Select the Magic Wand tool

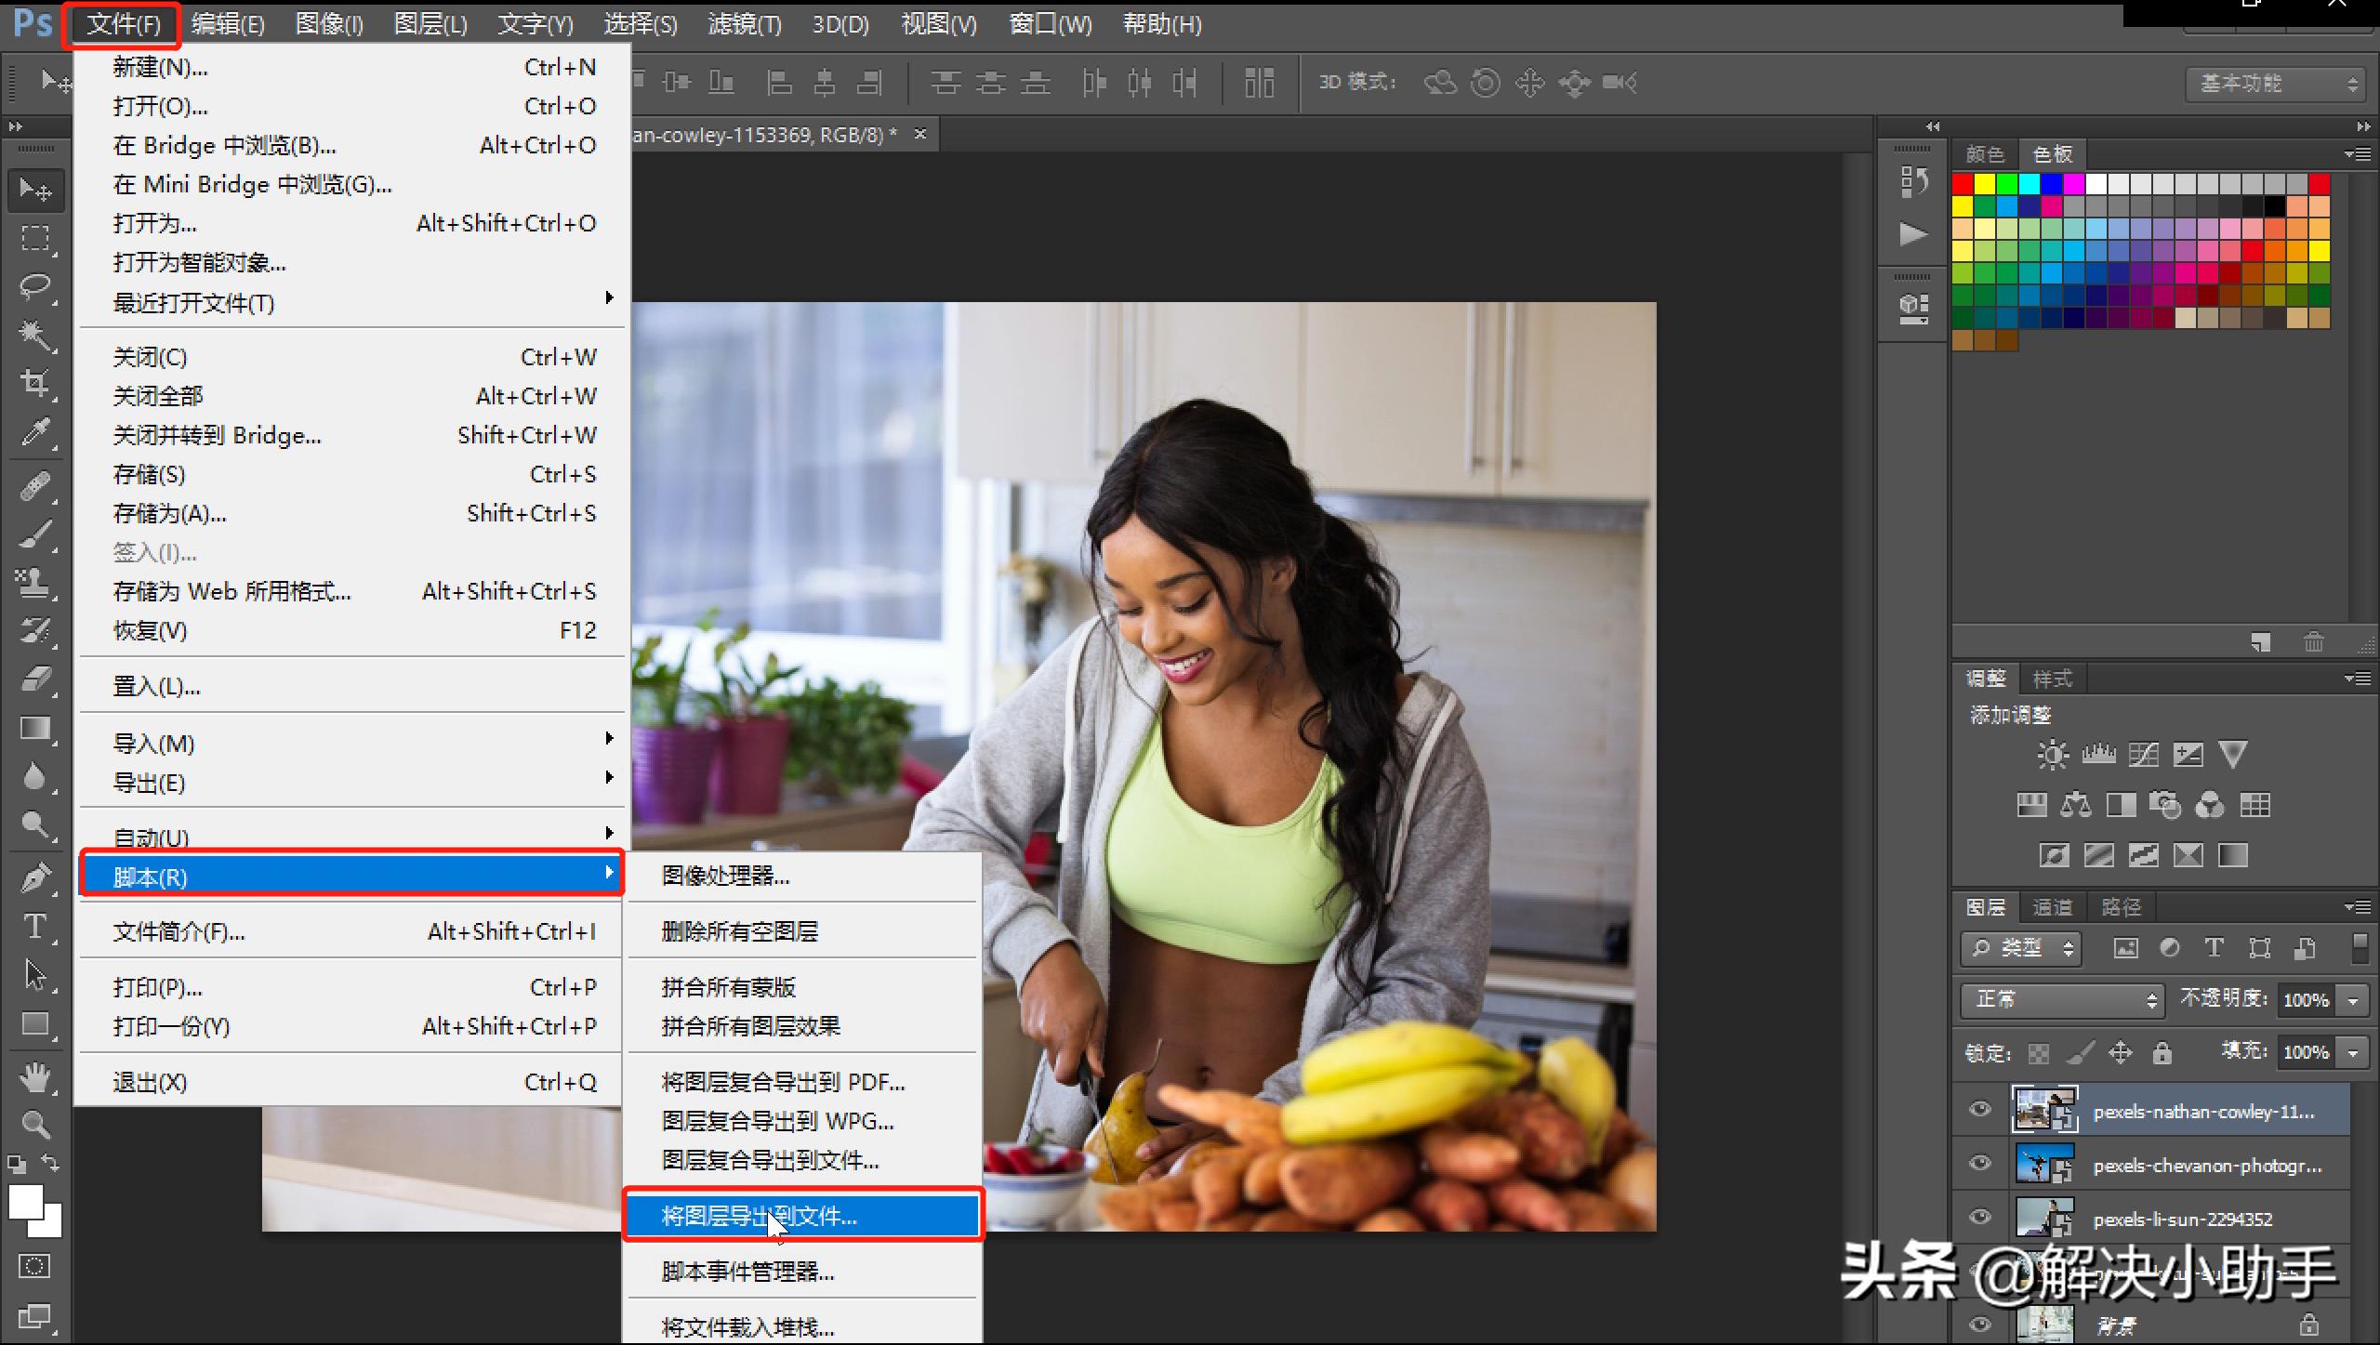[x=35, y=335]
